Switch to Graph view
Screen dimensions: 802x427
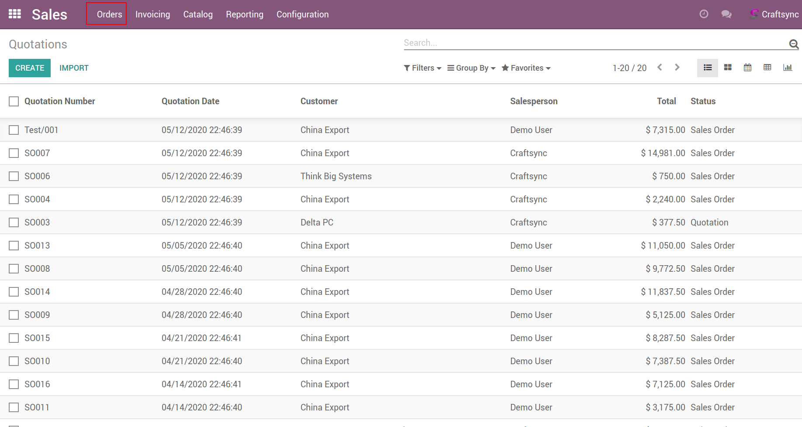point(787,68)
